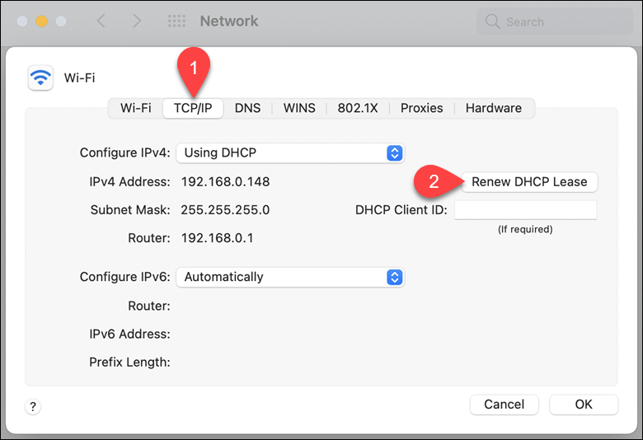Click the Wi-Fi signal icon beside the title
This screenshot has width=643, height=440.
[x=40, y=77]
